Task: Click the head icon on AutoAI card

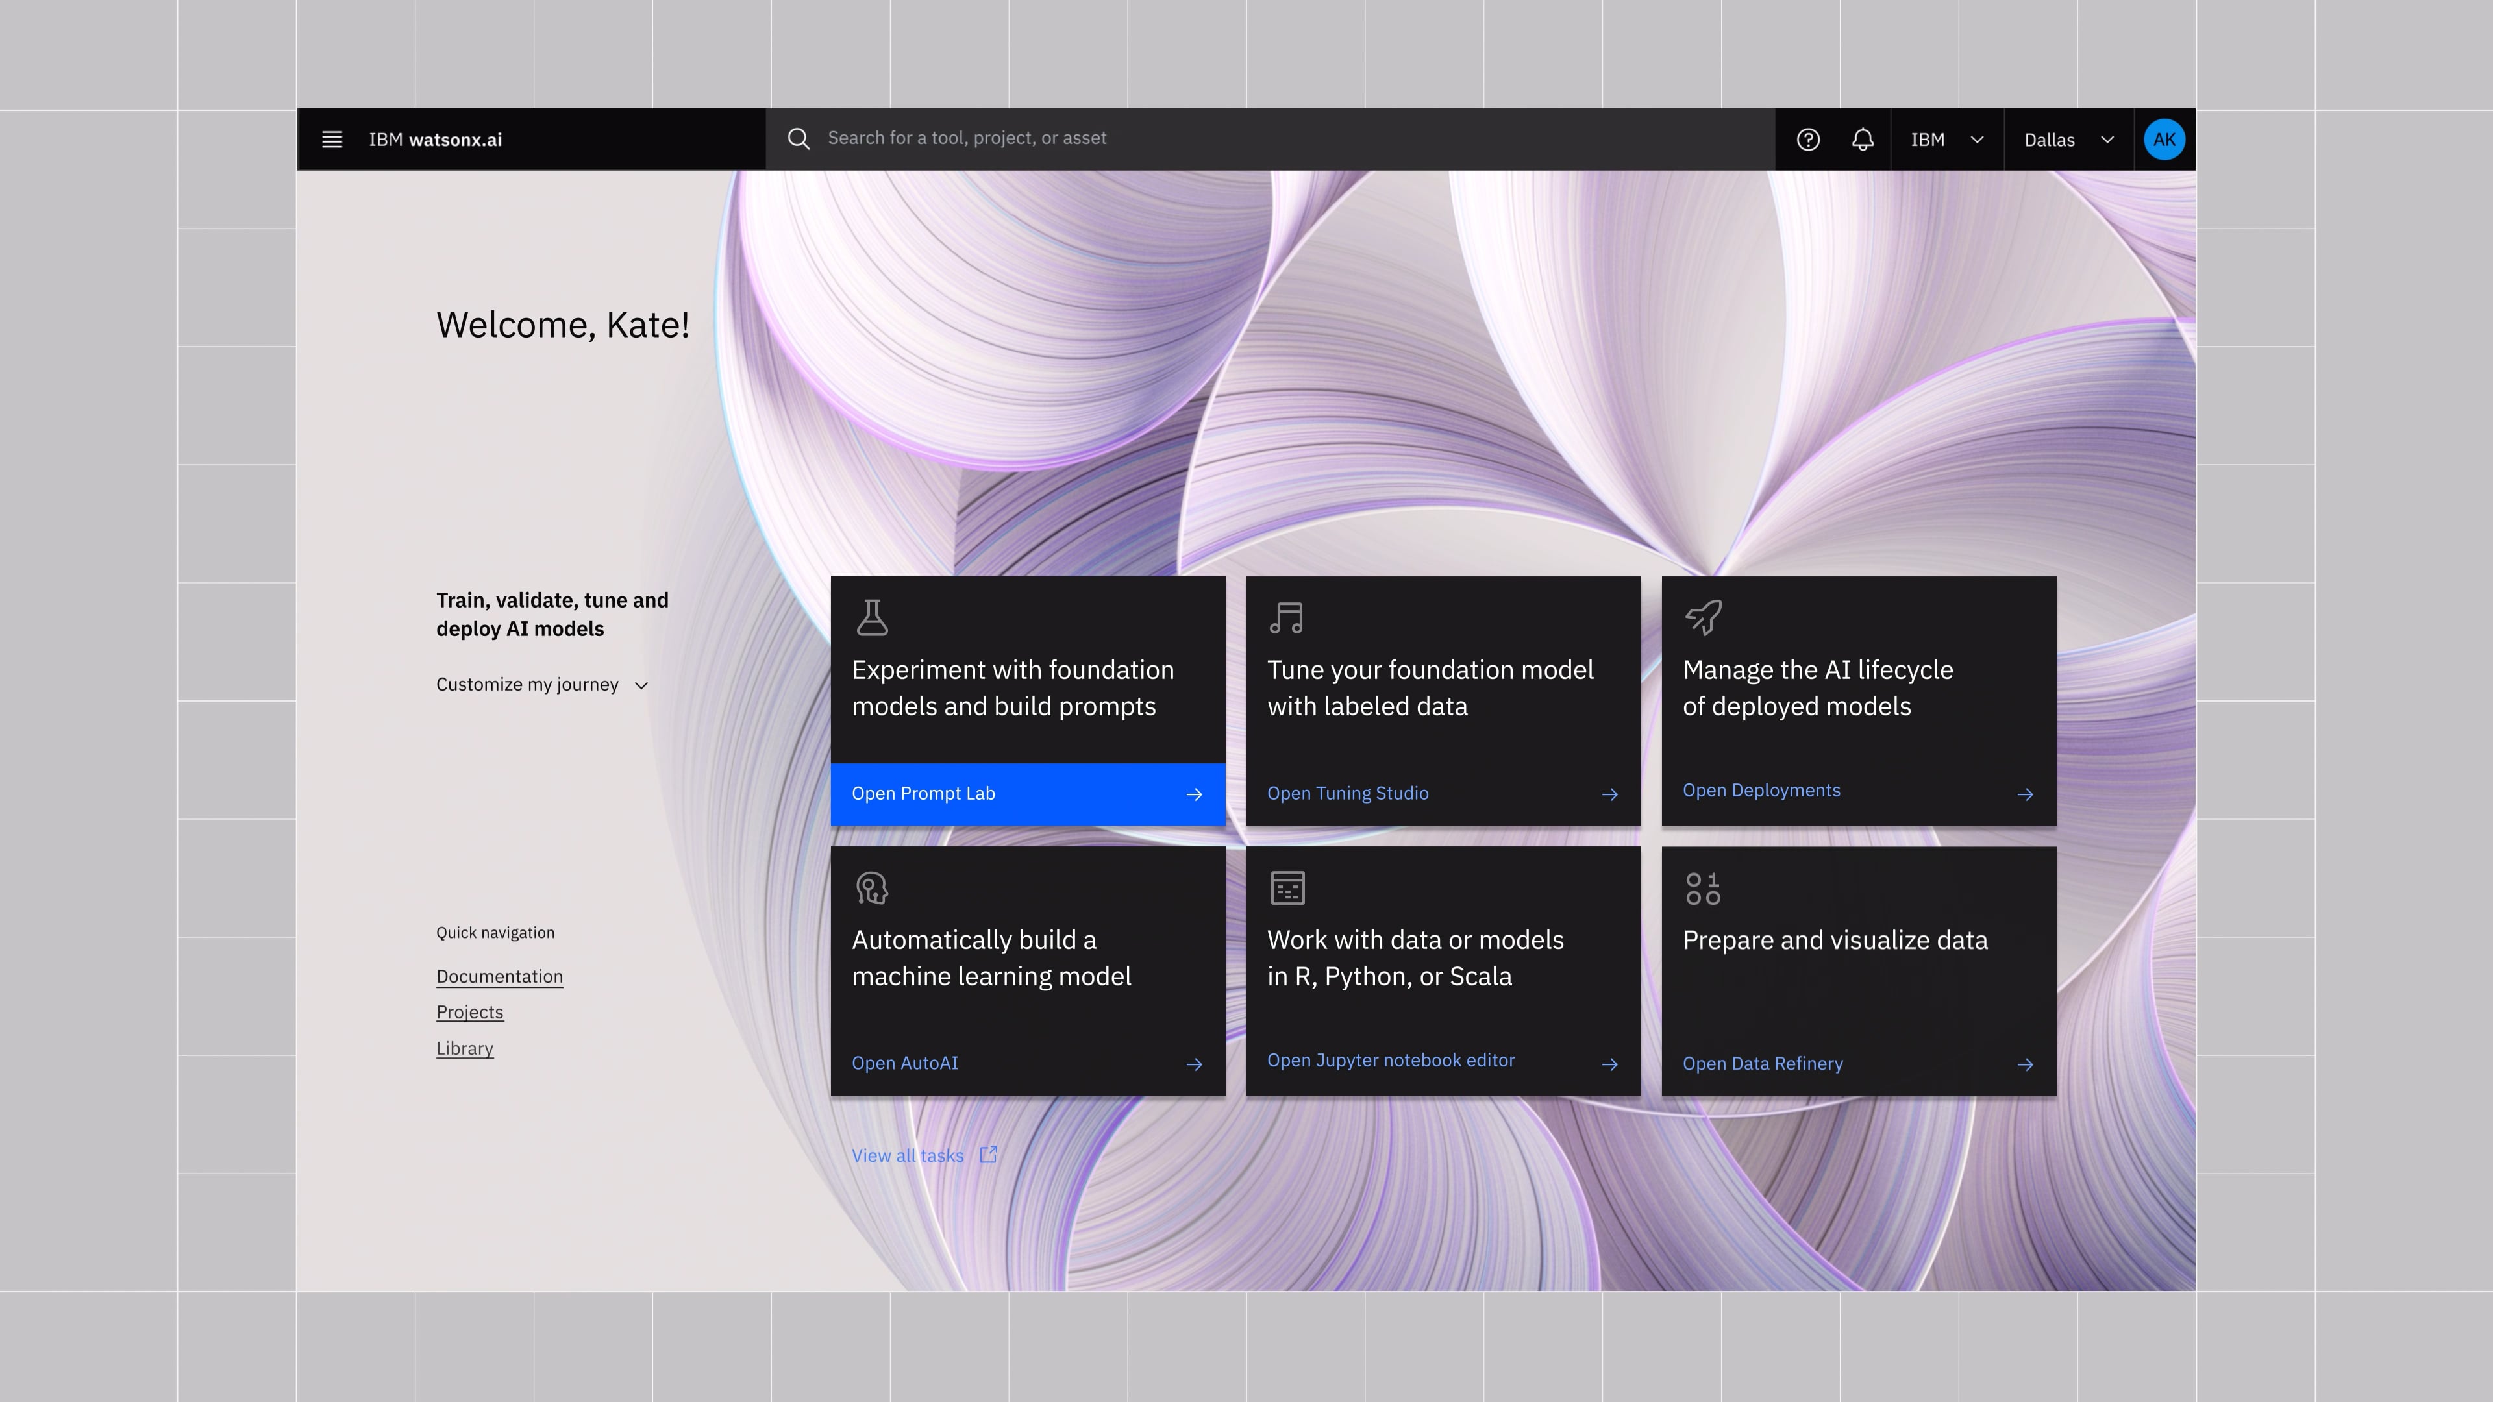Action: (872, 887)
